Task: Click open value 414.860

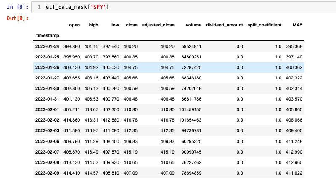Action: pos(72,120)
